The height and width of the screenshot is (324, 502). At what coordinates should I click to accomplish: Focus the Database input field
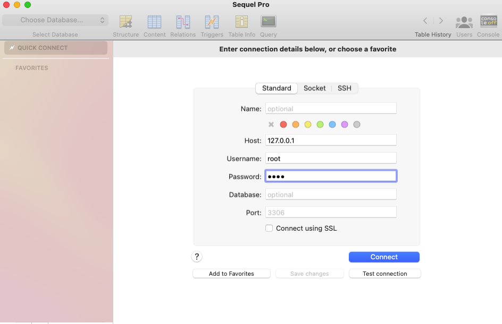click(331, 195)
